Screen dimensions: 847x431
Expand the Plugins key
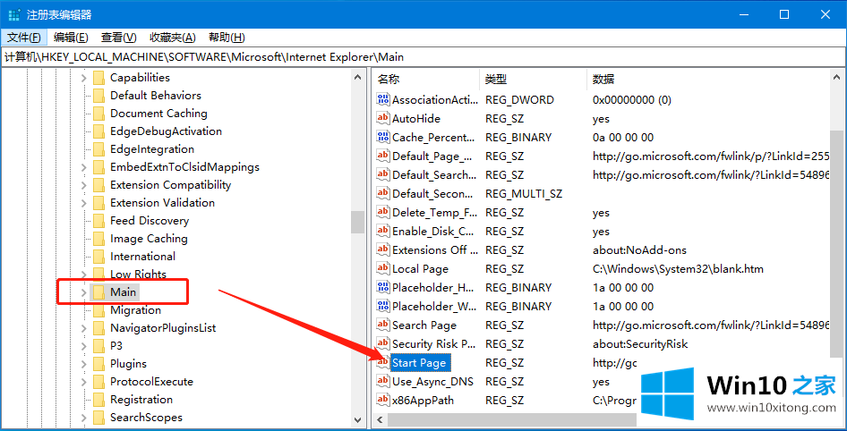pyautogui.click(x=84, y=364)
